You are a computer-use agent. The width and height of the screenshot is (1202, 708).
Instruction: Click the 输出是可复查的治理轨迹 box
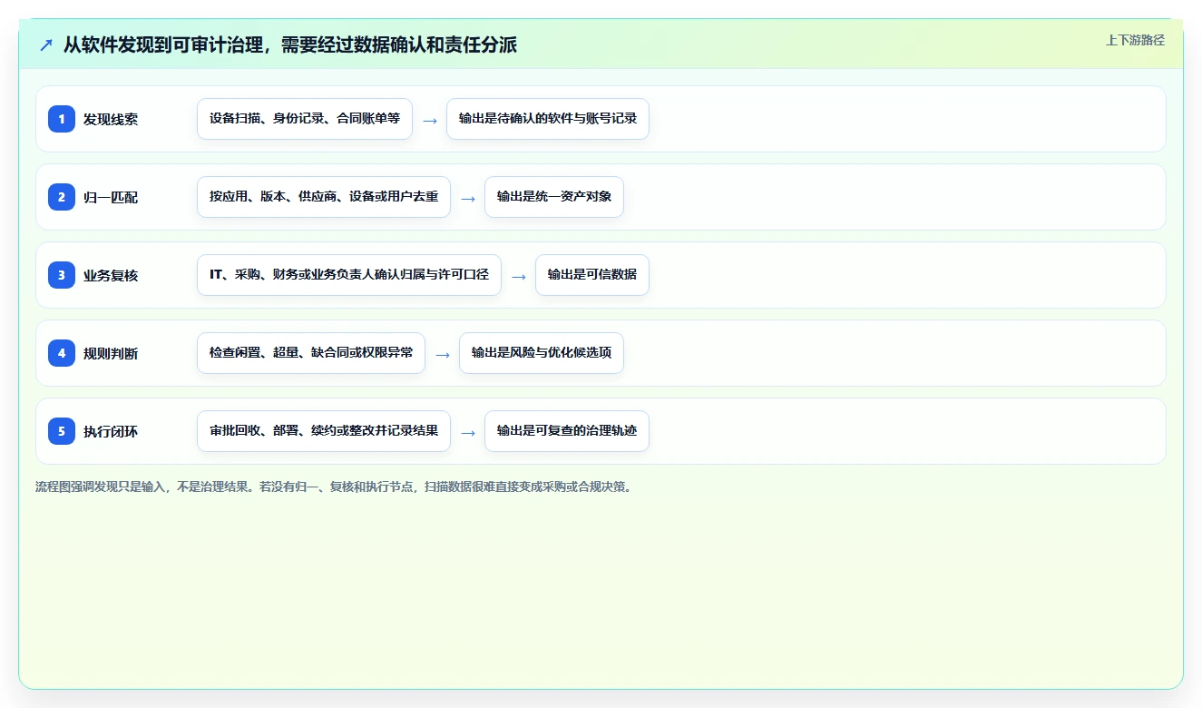pyautogui.click(x=567, y=431)
